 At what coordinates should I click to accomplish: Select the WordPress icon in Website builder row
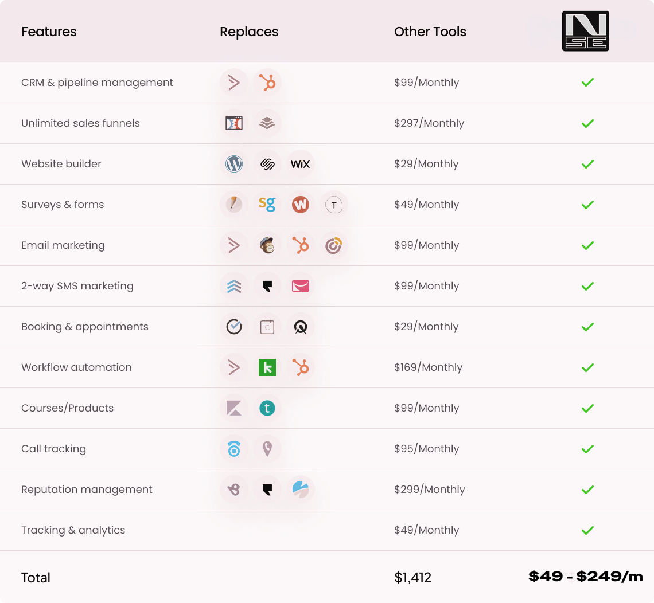234,164
